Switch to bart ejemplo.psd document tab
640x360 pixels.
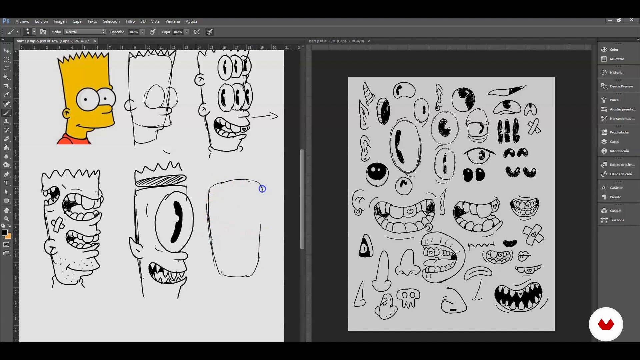point(53,41)
